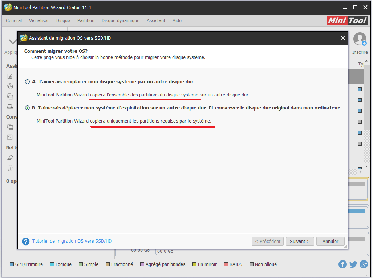
Task: Click the Apply checkmark toolbar icon
Action: click(12, 41)
